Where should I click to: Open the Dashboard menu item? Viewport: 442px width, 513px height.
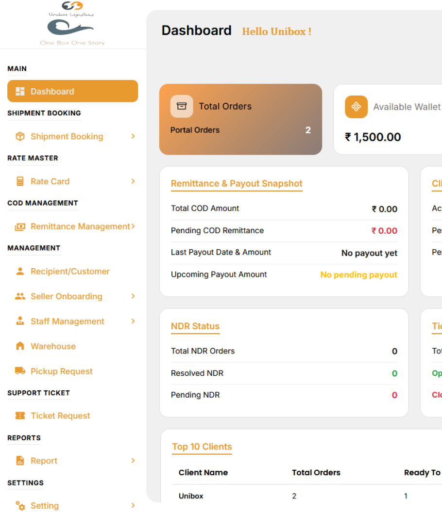[72, 91]
